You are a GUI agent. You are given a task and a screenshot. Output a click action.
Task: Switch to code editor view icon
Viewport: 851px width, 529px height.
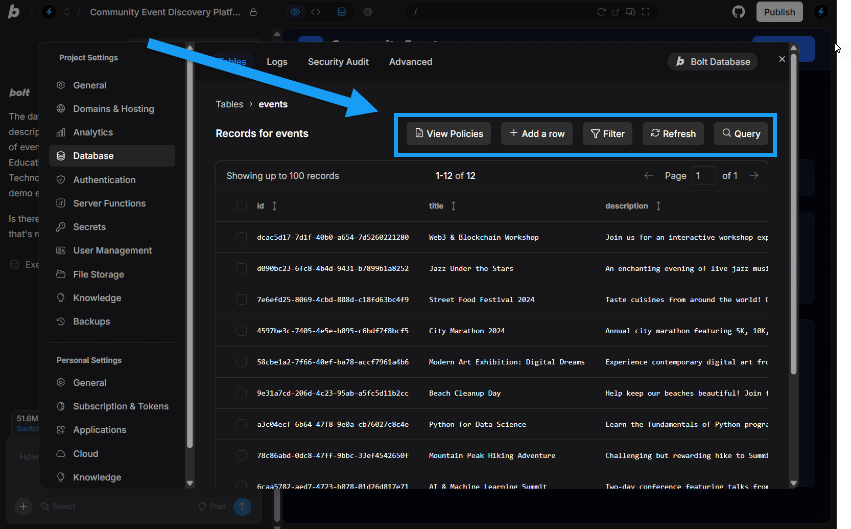click(316, 11)
